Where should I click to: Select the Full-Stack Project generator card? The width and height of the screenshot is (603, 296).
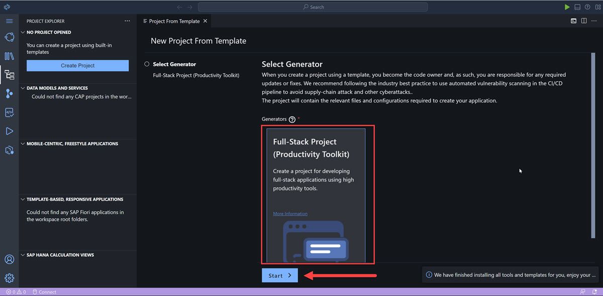click(x=316, y=195)
